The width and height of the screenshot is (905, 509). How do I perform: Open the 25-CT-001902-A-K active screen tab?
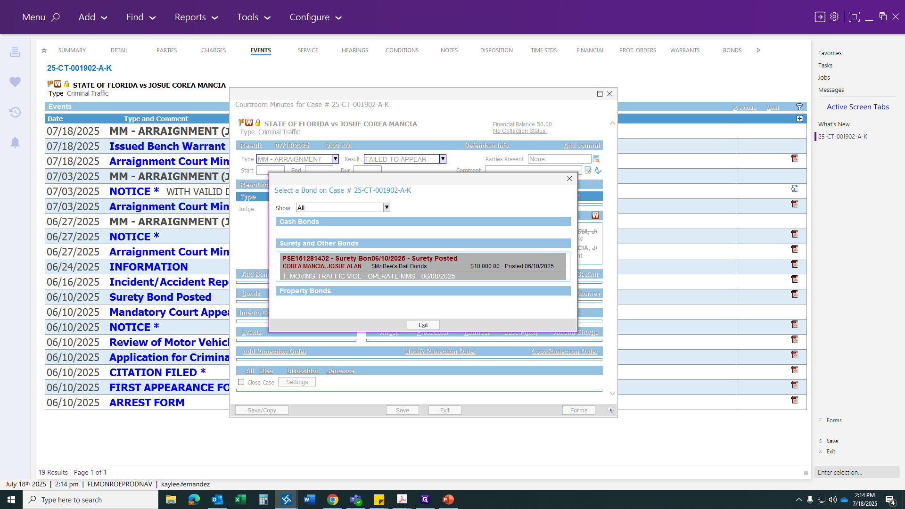click(842, 137)
